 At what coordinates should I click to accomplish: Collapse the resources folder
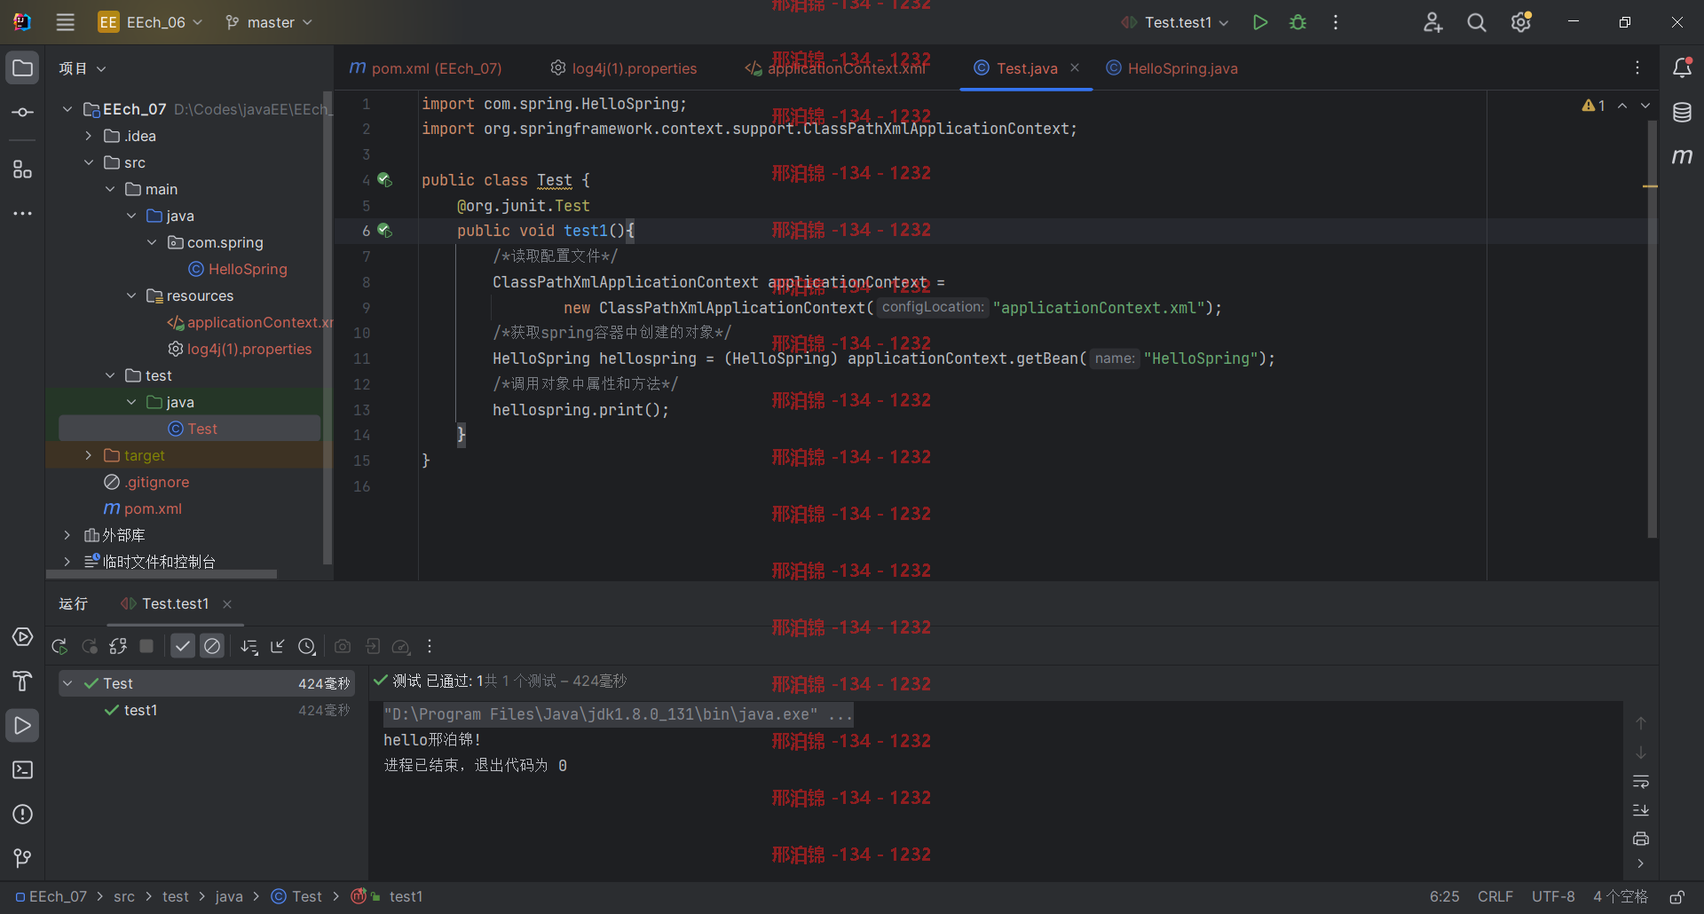[x=131, y=295]
